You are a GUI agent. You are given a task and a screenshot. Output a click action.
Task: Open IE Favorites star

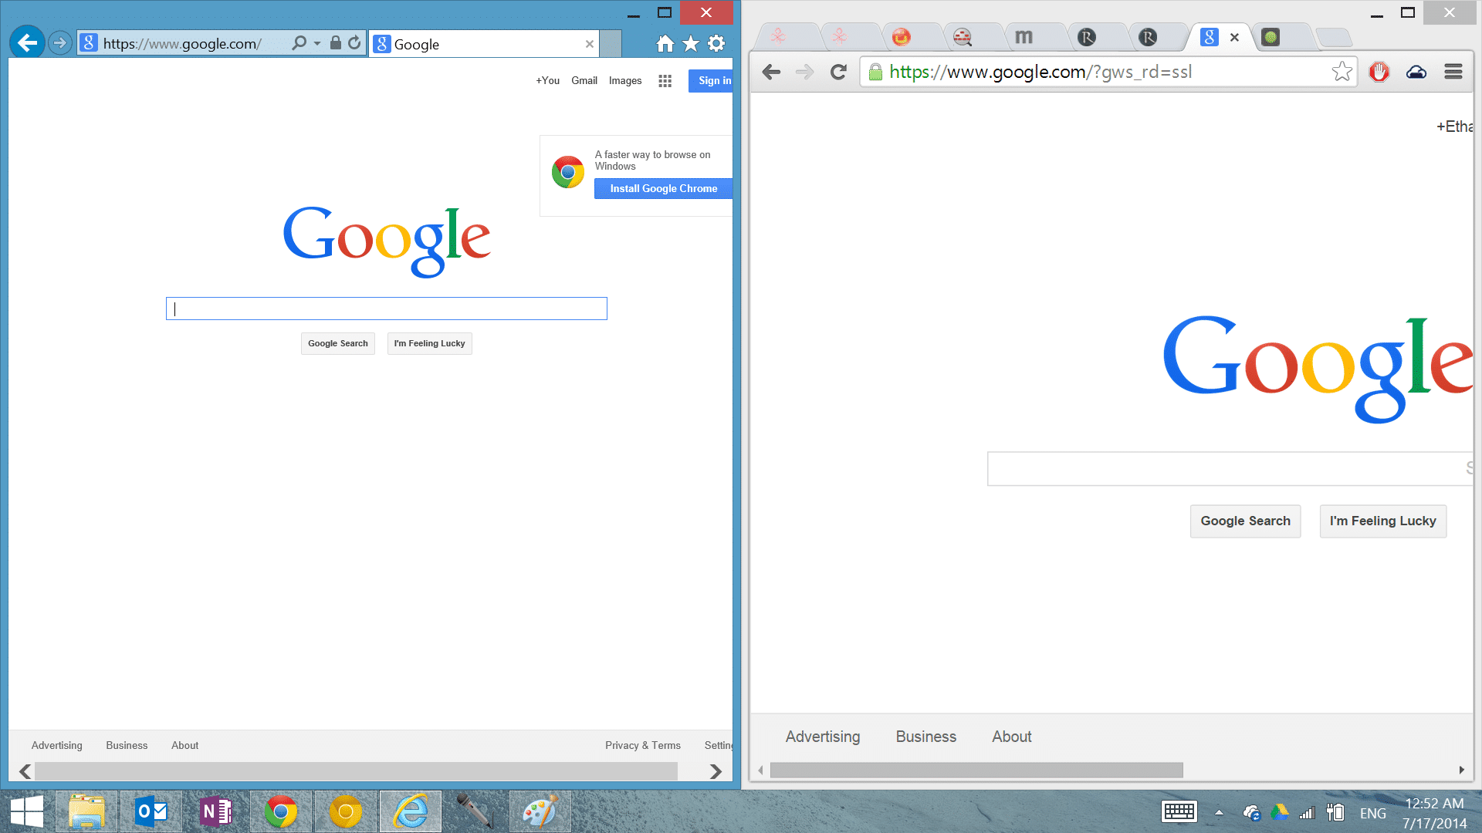click(x=691, y=43)
